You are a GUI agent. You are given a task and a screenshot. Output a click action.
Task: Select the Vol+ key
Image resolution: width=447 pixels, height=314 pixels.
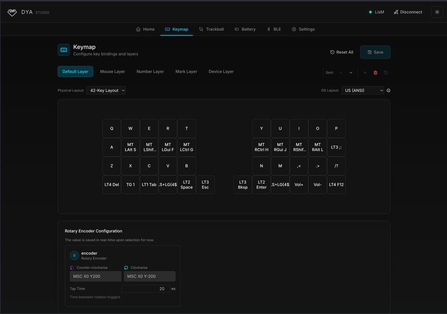point(299,185)
